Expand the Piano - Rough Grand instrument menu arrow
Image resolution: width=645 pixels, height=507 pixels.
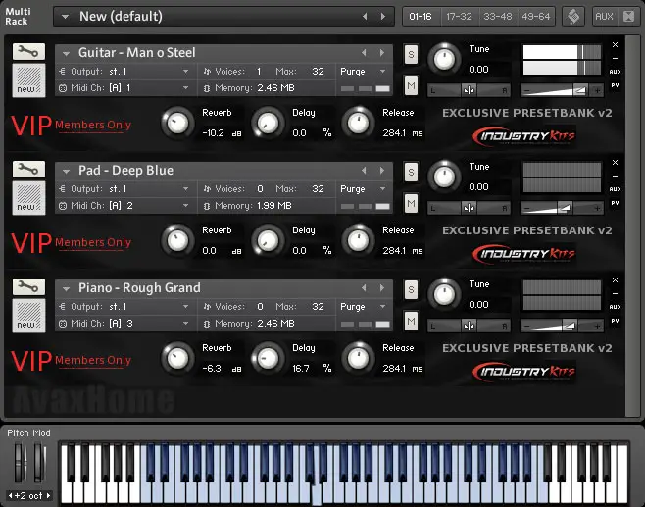click(x=66, y=289)
